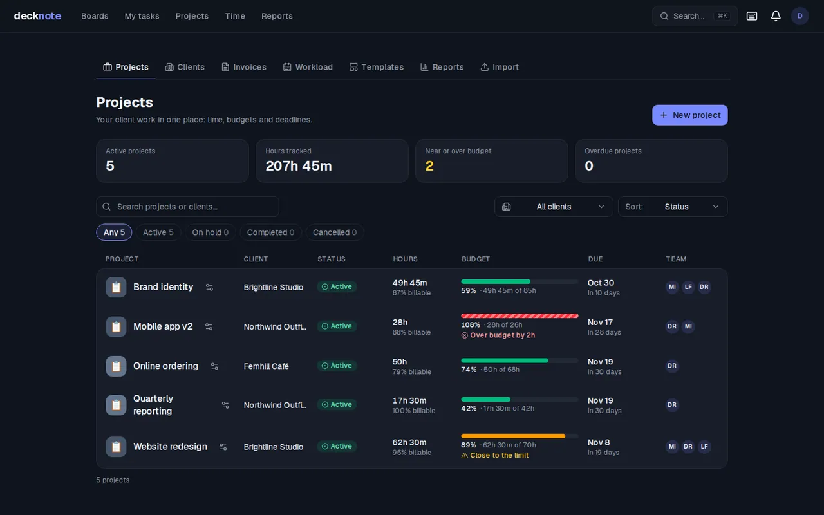The height and width of the screenshot is (515, 824).
Task: Click the Active projects stat card
Action: pos(173,161)
